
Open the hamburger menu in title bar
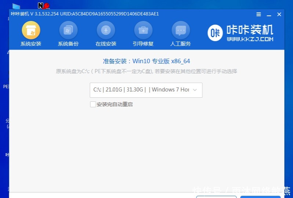click(258, 14)
